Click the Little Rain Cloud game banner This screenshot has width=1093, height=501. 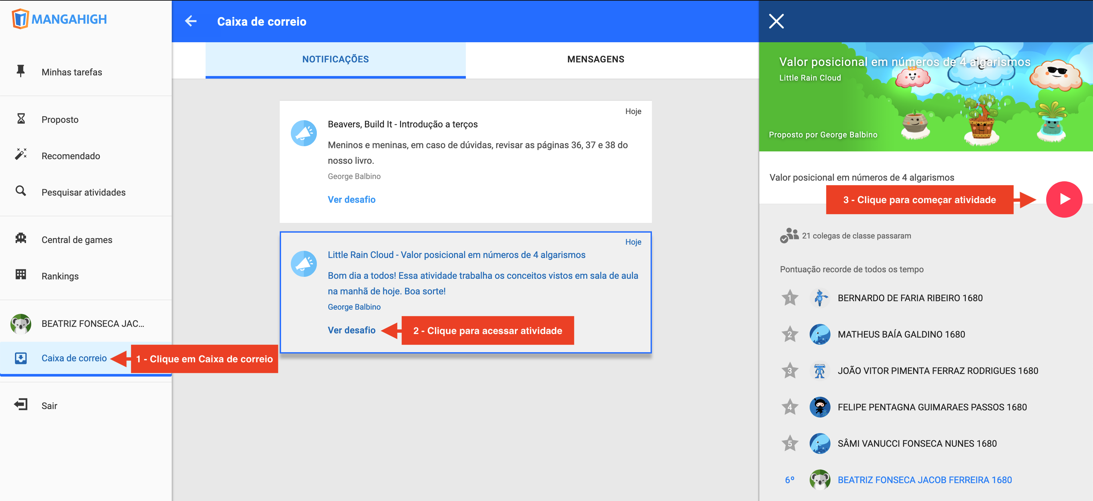pos(926,96)
